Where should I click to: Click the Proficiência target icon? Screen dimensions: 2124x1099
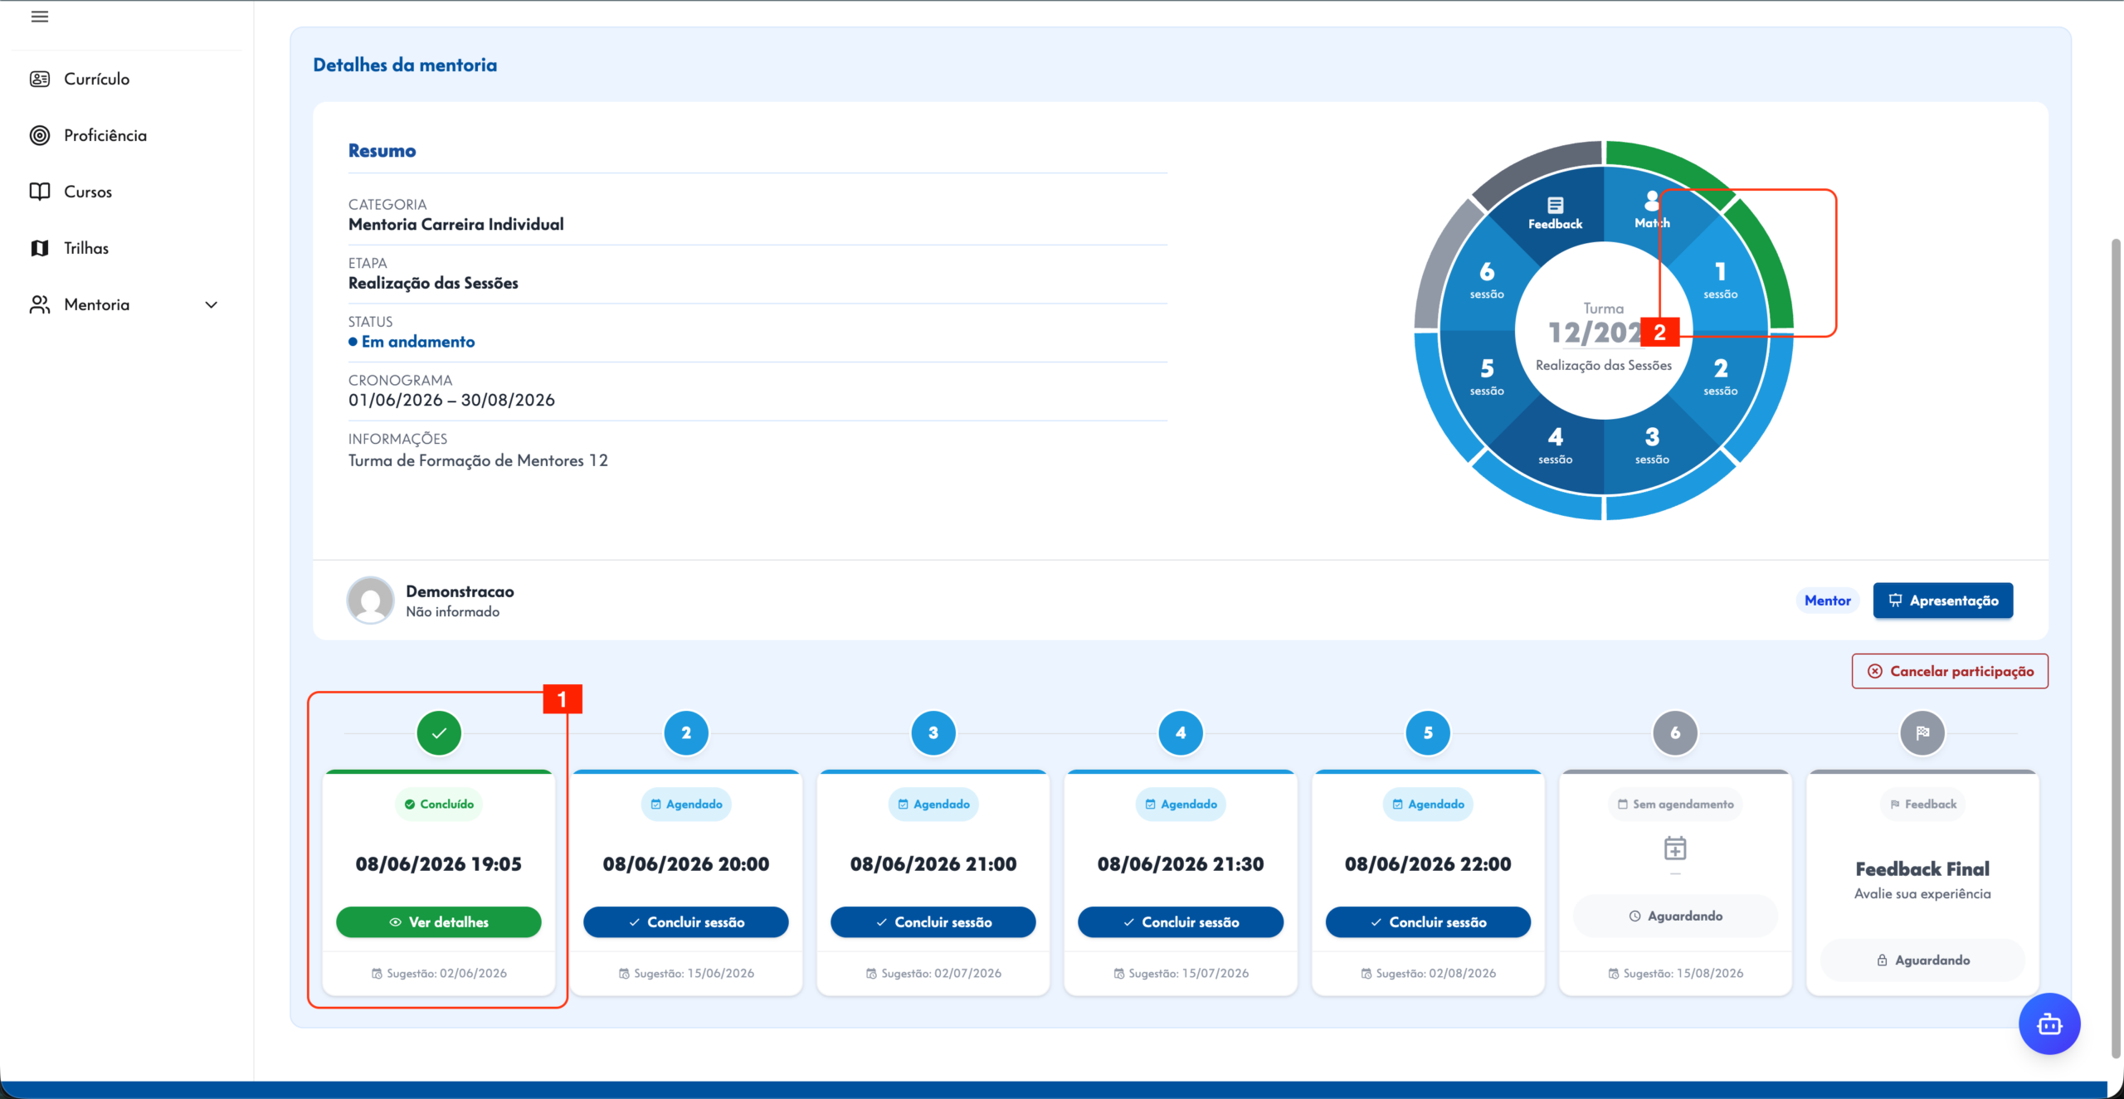[x=39, y=135]
